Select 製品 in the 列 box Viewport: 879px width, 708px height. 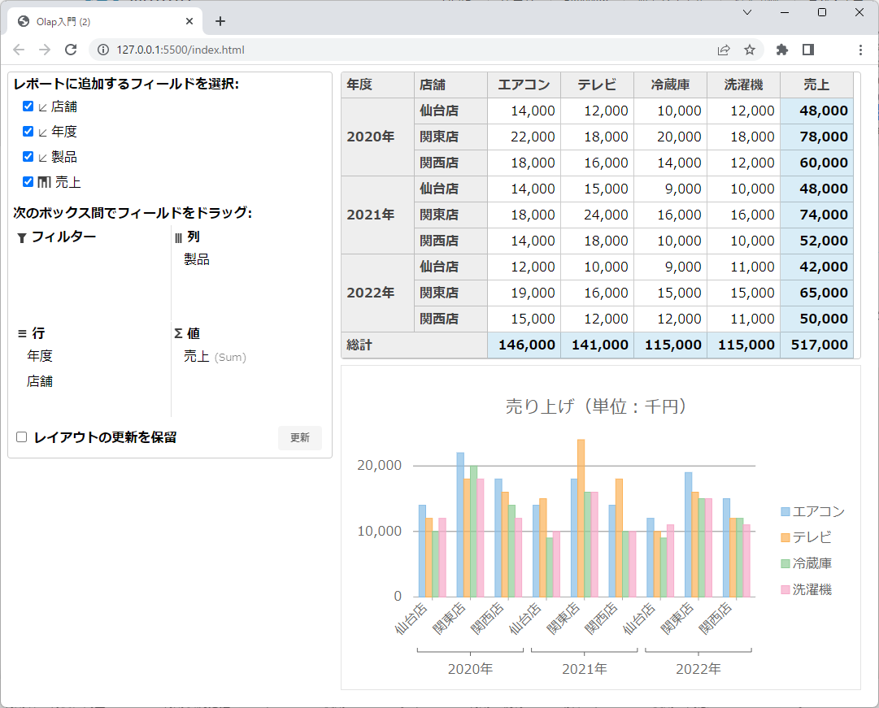point(197,259)
